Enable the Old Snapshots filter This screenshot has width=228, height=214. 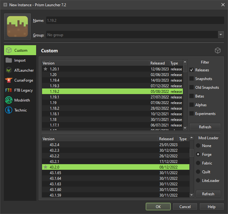coord(192,87)
